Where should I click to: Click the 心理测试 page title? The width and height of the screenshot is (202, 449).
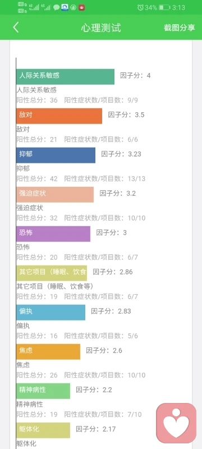[101, 28]
